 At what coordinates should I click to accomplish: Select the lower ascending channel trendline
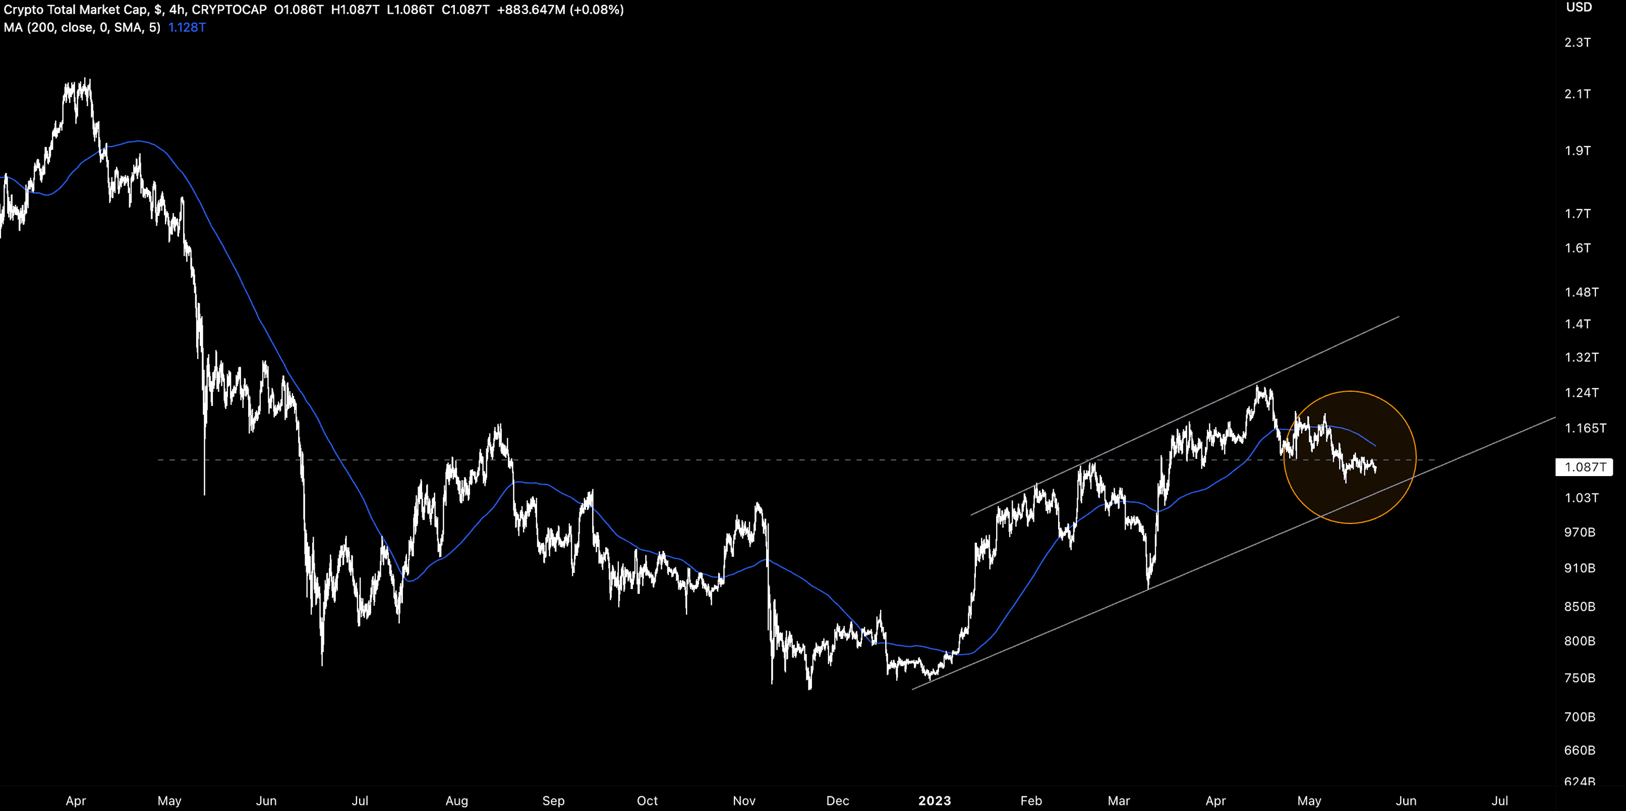pyautogui.click(x=1234, y=553)
